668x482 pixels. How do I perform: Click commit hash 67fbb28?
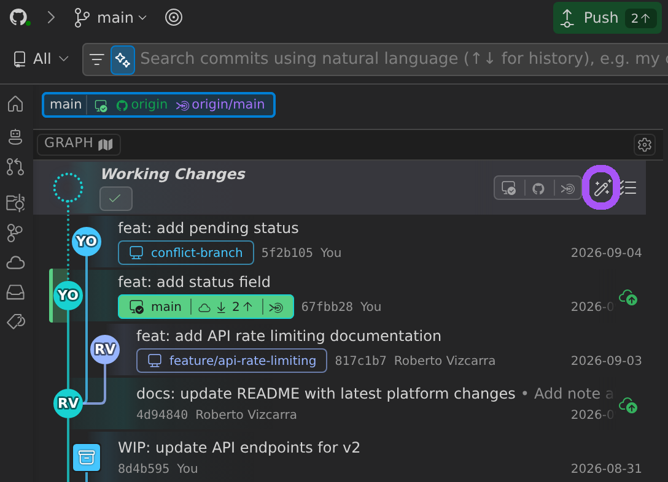pyautogui.click(x=327, y=307)
